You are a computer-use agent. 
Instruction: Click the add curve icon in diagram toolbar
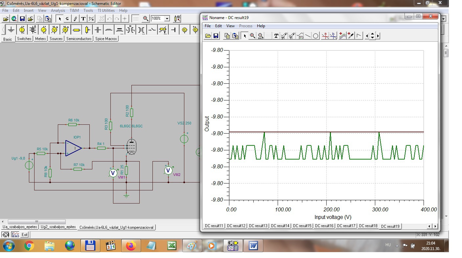[342, 36]
